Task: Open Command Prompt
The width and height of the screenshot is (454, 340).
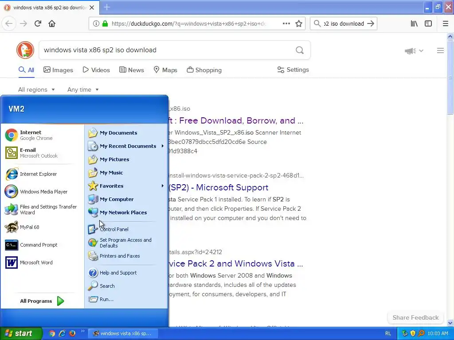Action: (31, 245)
